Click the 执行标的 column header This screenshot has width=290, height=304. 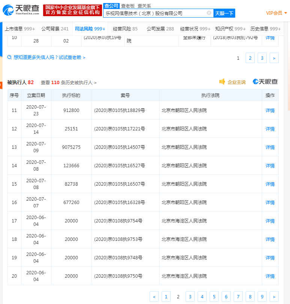pos(71,95)
